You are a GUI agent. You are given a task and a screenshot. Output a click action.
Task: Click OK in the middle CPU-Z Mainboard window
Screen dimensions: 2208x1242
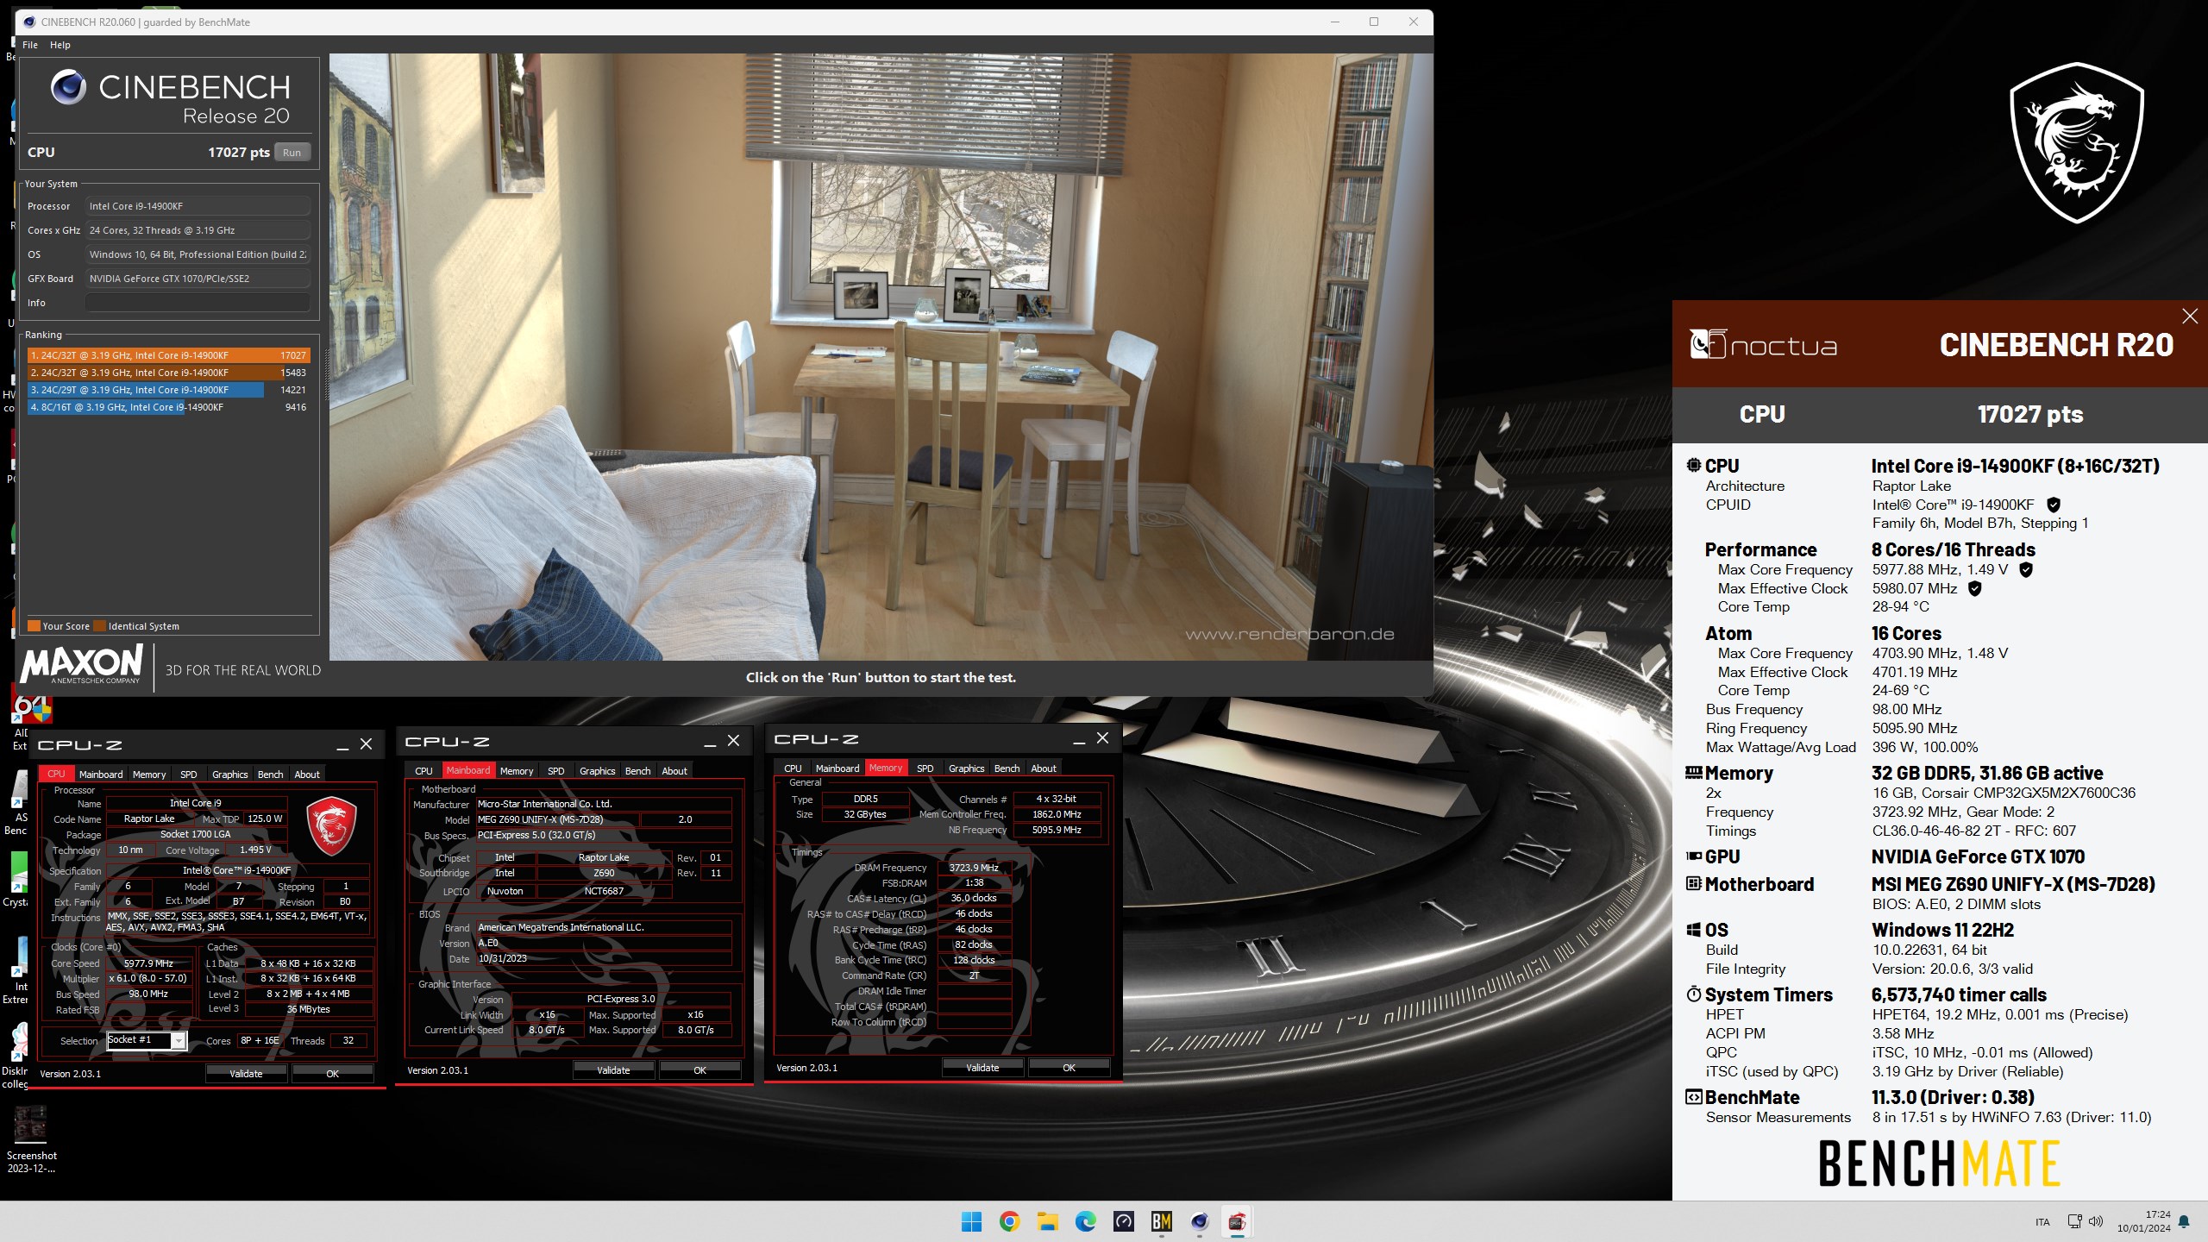[700, 1070]
